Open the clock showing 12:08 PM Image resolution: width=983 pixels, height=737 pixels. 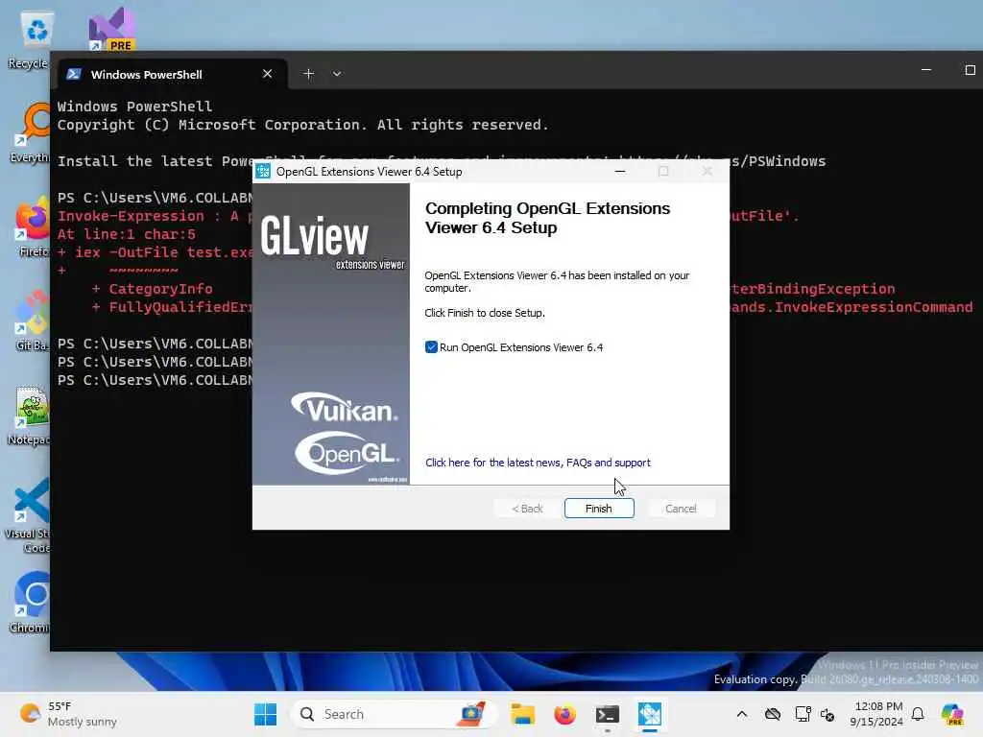pyautogui.click(x=877, y=714)
